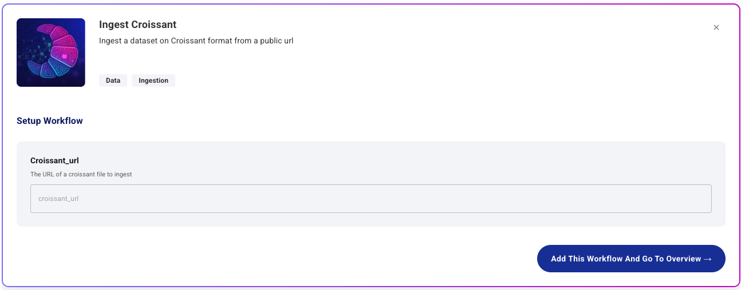Focus the croissant_url input field
The image size is (745, 290).
(x=370, y=199)
